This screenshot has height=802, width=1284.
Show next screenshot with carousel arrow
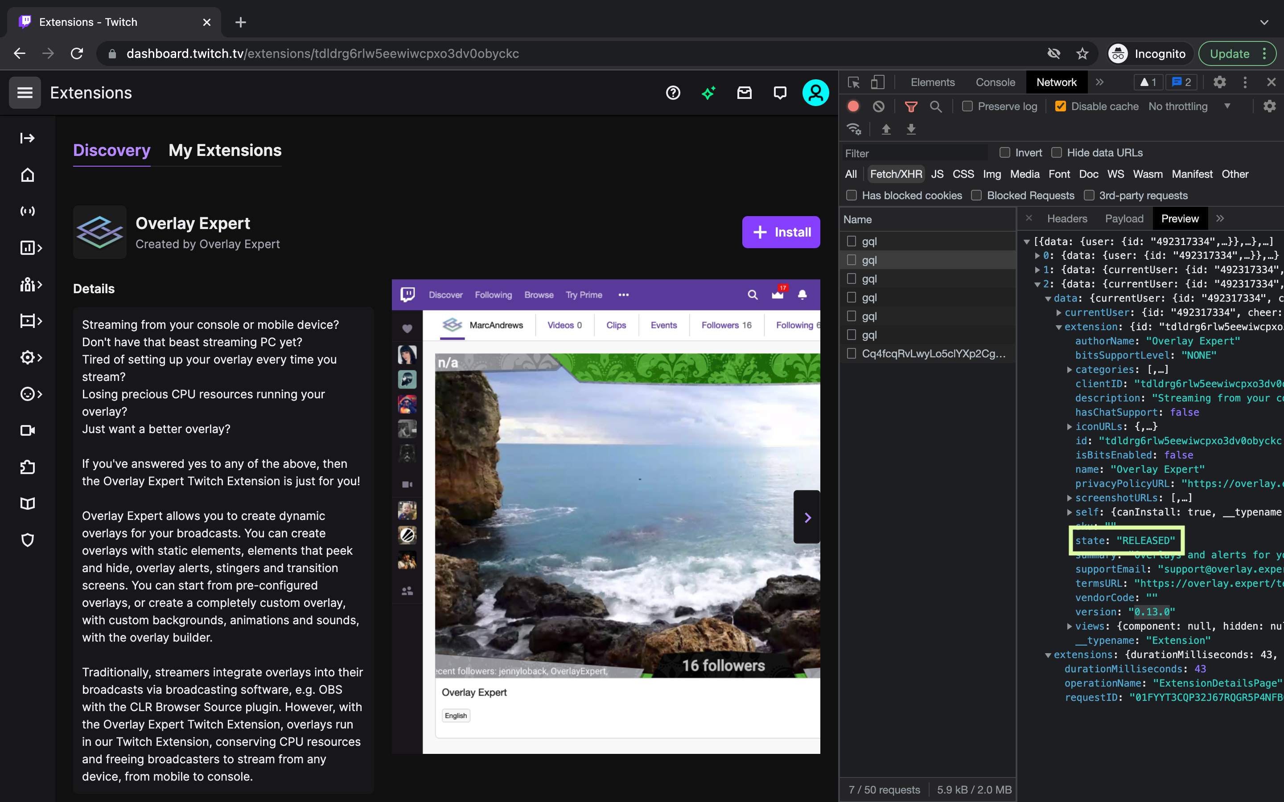tap(807, 517)
